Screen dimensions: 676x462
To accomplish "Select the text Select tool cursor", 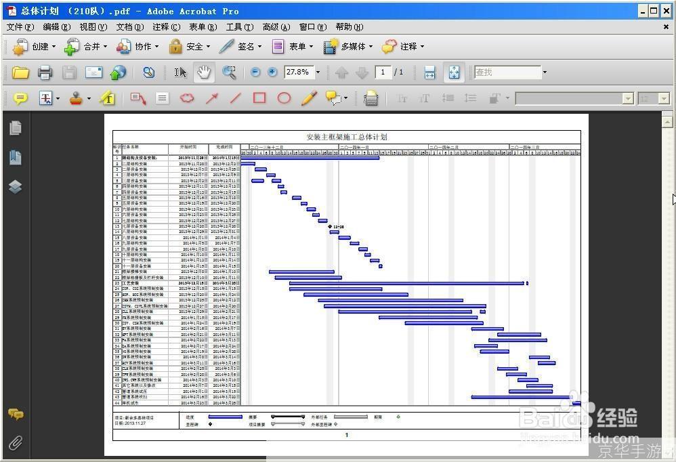I will (x=180, y=72).
